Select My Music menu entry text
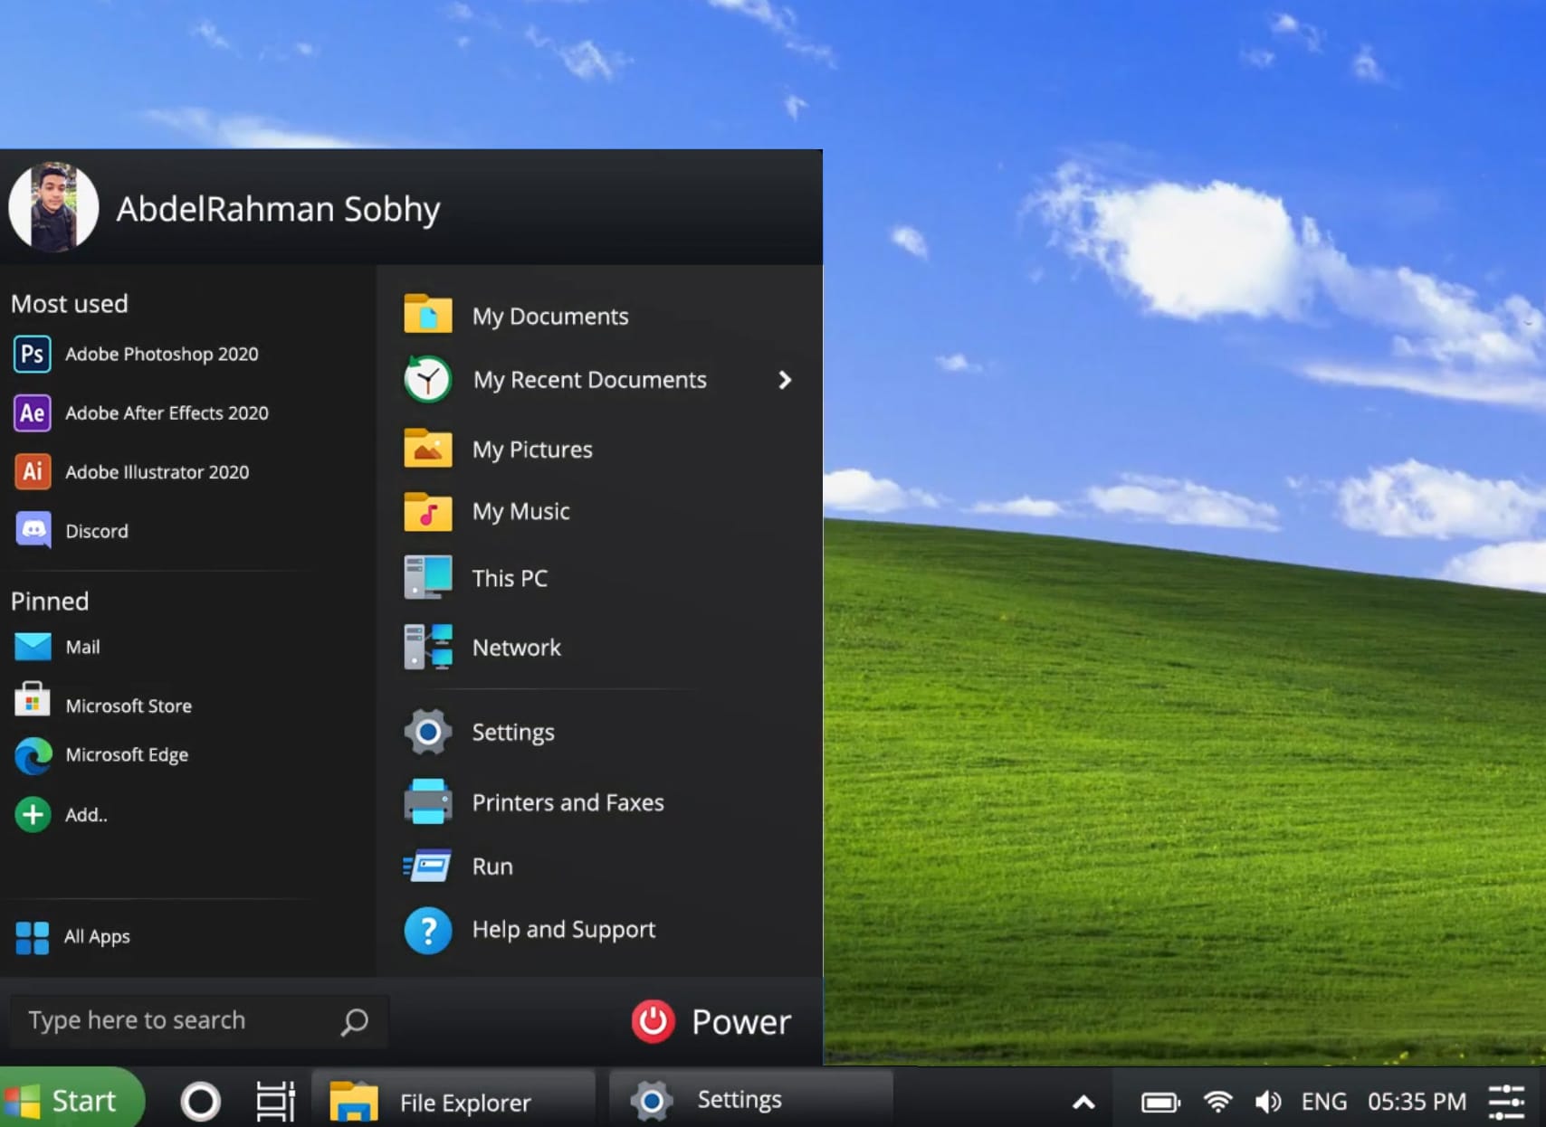This screenshot has width=1546, height=1127. click(521, 512)
